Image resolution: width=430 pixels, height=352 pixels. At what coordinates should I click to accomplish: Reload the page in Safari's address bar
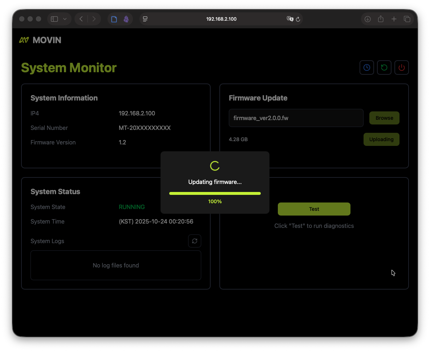click(298, 19)
